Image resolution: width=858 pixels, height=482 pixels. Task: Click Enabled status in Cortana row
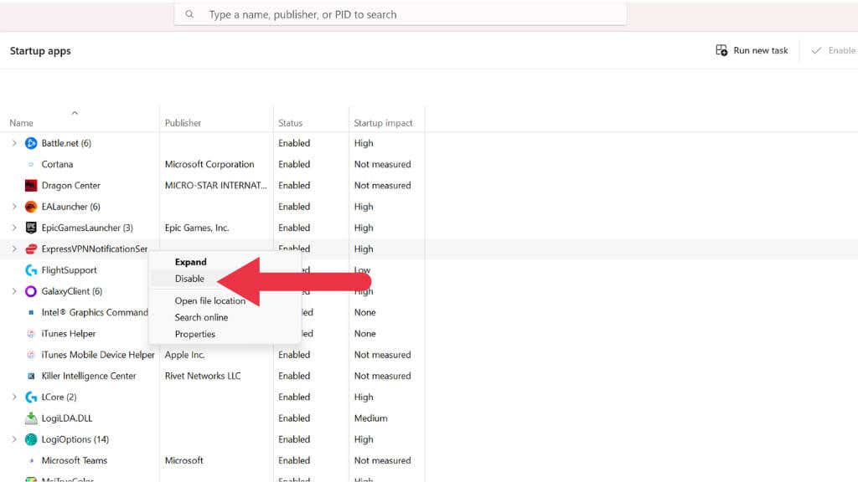click(294, 165)
